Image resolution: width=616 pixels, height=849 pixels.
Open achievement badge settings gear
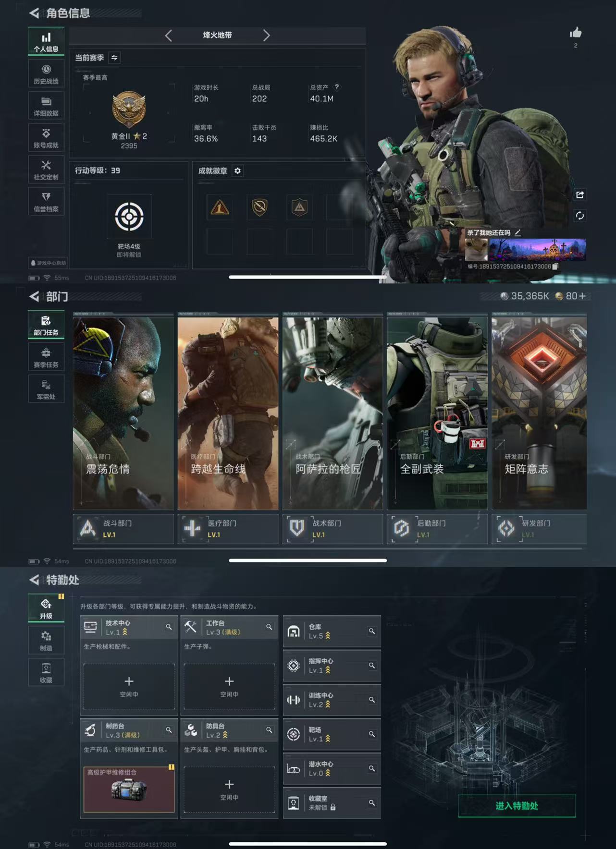(x=237, y=171)
